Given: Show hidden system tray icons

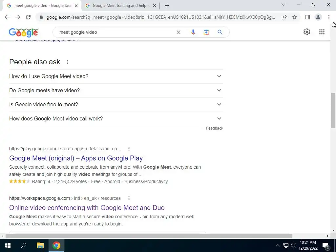Looking at the screenshot, I should pyautogui.click(x=278, y=245).
